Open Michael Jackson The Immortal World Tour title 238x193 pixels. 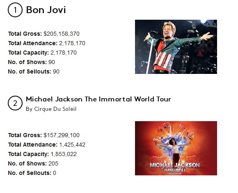pyautogui.click(x=98, y=99)
